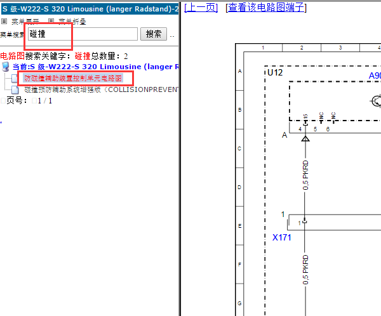Screen dimensions: 381x316
Task: Click the 总数量：2 result count text
Action: click(109, 56)
